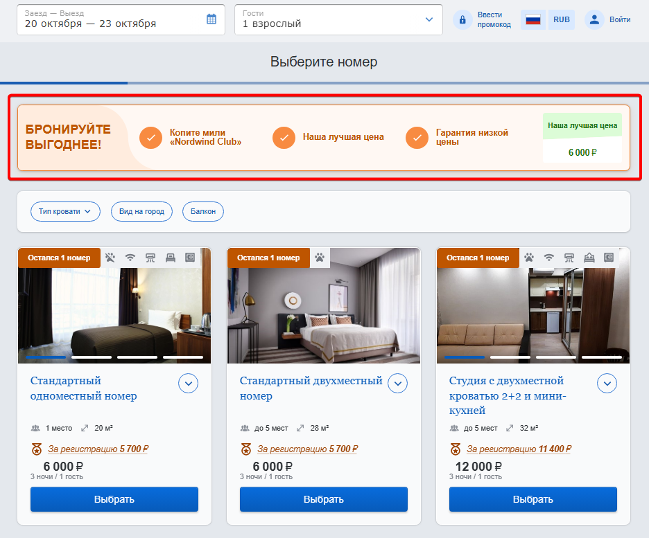The height and width of the screenshot is (538, 649).
Task: Click the promo code lock icon
Action: 462,19
